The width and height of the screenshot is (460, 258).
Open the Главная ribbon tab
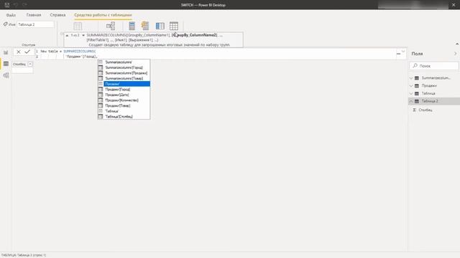point(34,15)
